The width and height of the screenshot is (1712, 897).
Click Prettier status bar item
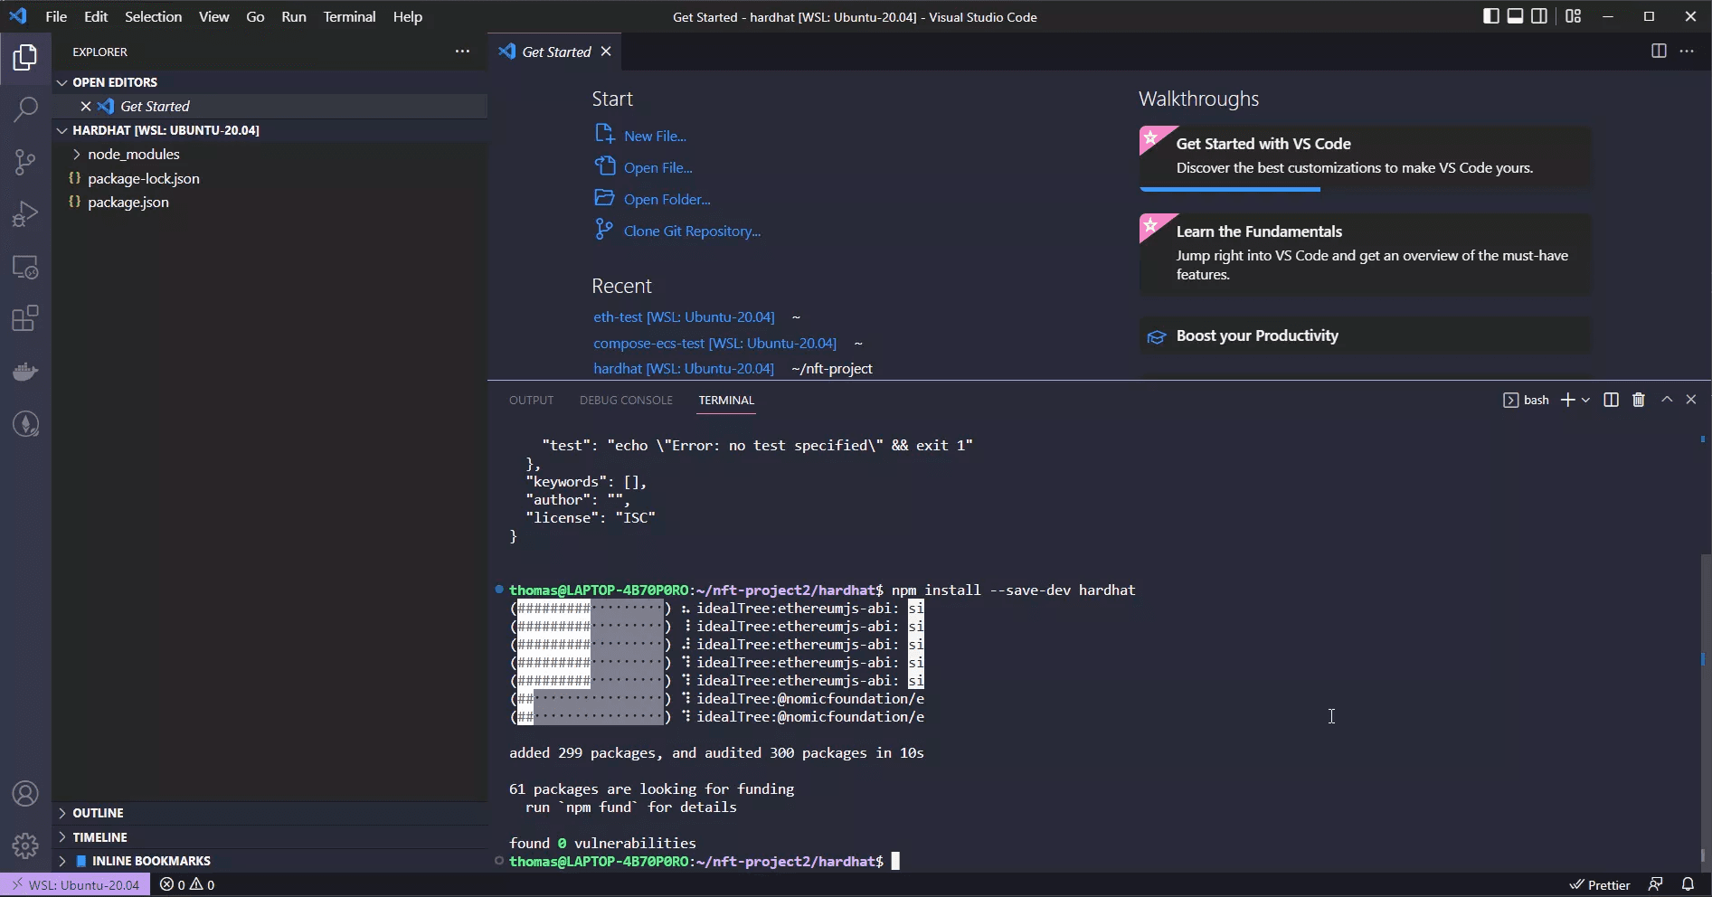tap(1600, 884)
